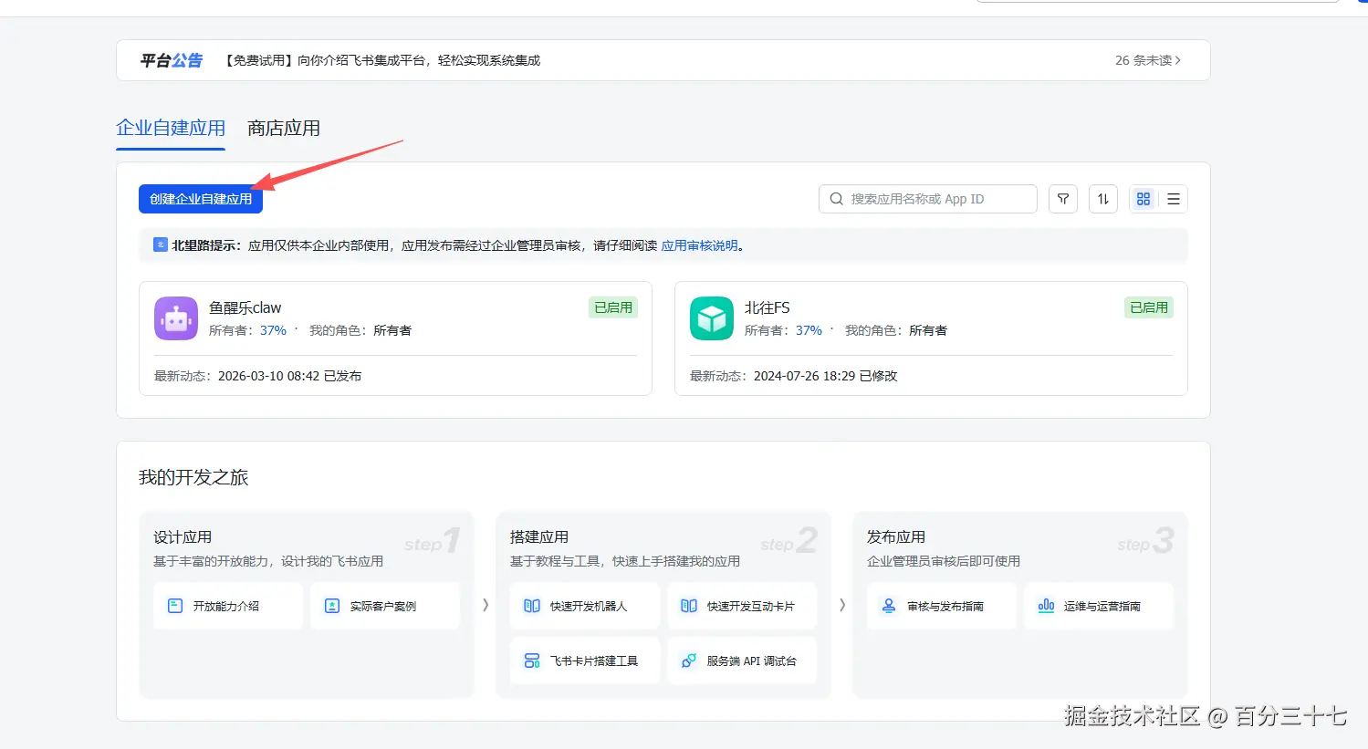The height and width of the screenshot is (749, 1368).
Task: Select the list view toggle
Action: 1174,199
